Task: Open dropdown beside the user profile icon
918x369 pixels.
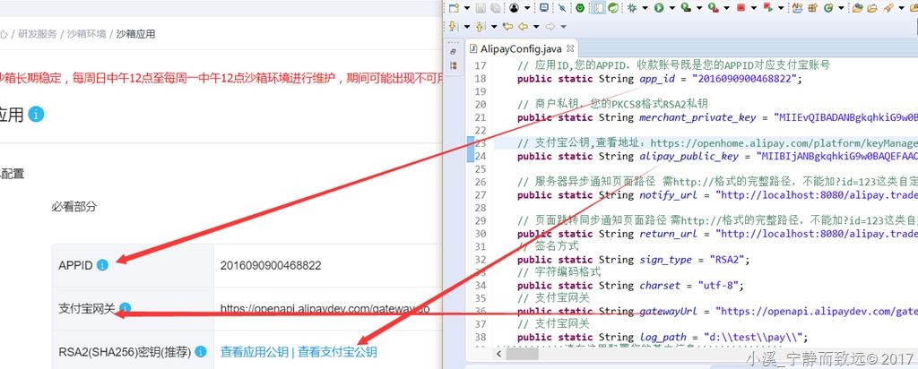Action: point(527,7)
